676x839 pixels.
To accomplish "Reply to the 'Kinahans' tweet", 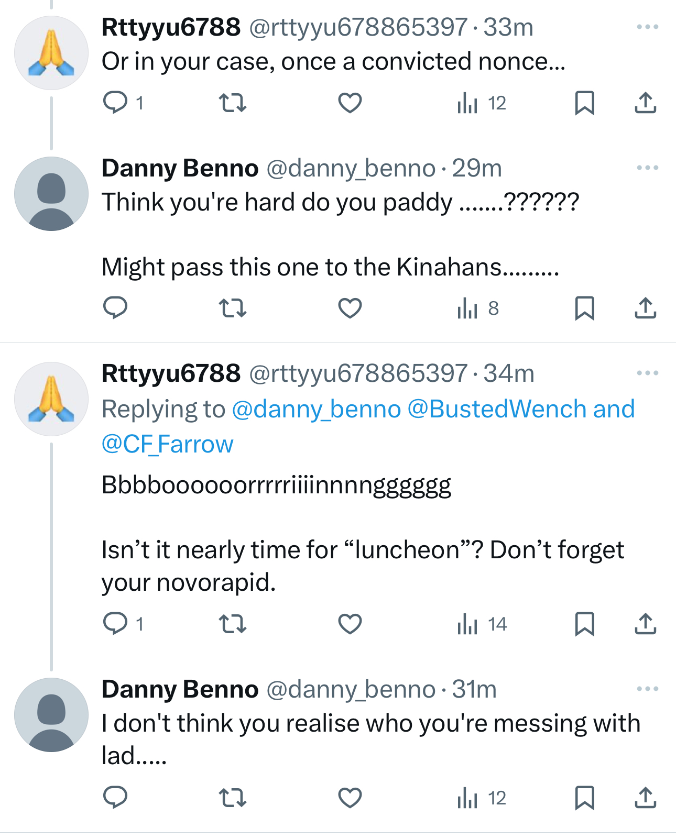I will (x=115, y=308).
